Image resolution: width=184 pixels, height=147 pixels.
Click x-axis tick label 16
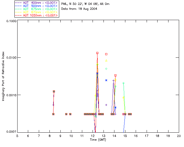pos(136,136)
